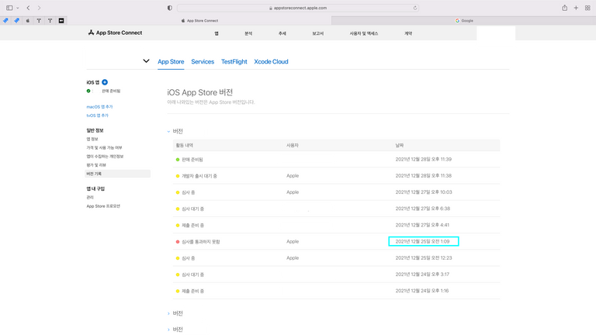The width and height of the screenshot is (596, 335).
Task: Select the App Store tab
Action: point(171,61)
